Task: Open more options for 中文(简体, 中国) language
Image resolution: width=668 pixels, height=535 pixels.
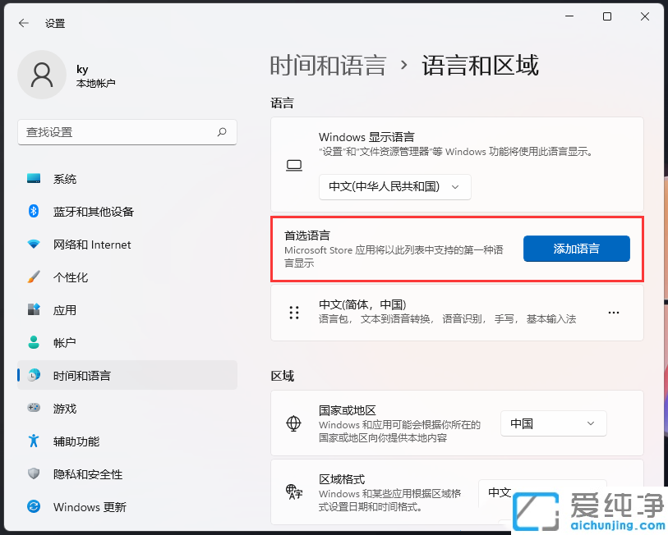Action: pos(613,312)
